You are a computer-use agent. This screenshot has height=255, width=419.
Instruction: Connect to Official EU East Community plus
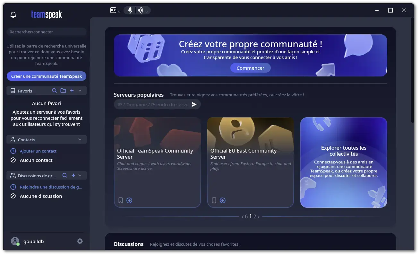pyautogui.click(x=223, y=200)
